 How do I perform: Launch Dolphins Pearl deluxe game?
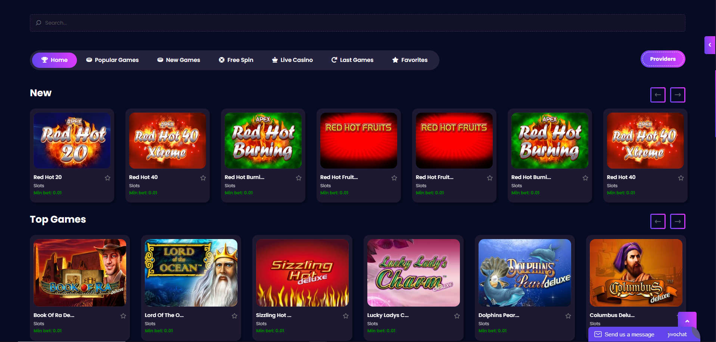pos(524,273)
